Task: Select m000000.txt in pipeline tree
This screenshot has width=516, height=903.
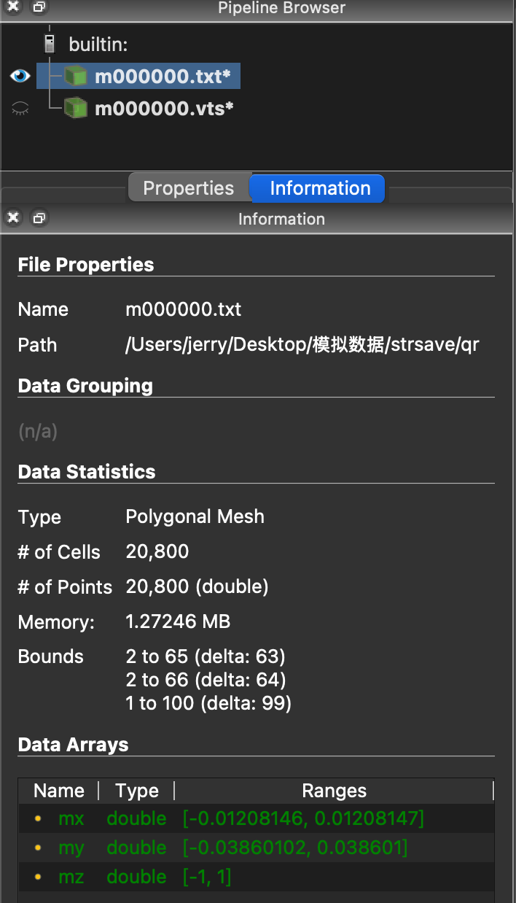Action: tap(168, 76)
